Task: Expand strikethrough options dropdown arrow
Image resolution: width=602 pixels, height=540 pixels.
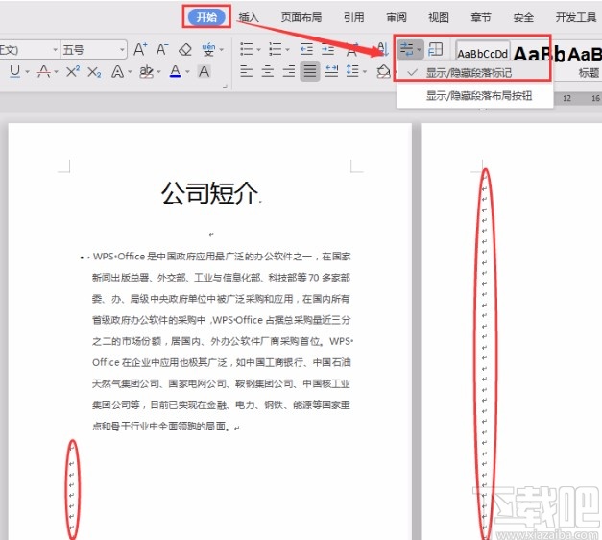Action: pyautogui.click(x=56, y=72)
